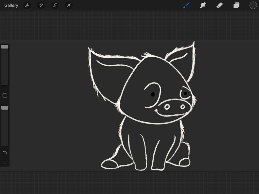Screen dimensions: 259x194
Task: Select the Eraser tool
Action: point(220,6)
